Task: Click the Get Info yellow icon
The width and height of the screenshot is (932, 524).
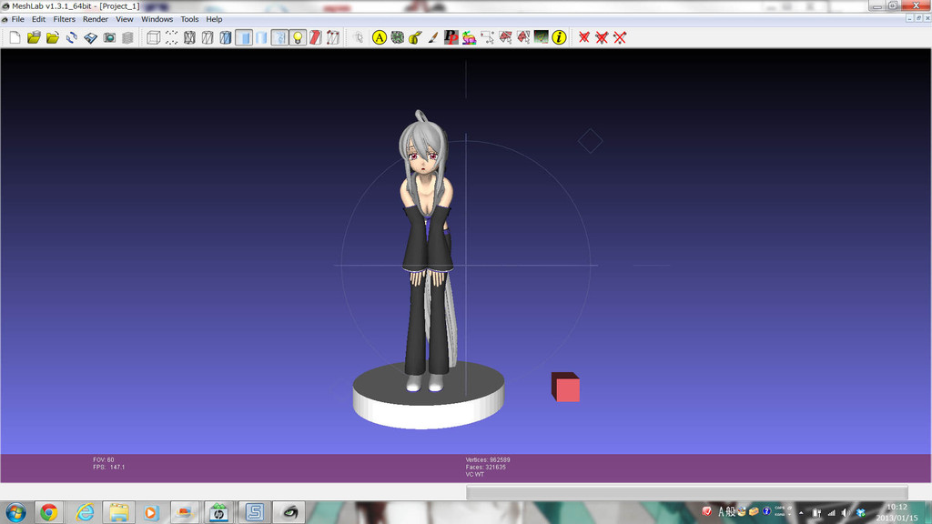Action: coord(559,38)
